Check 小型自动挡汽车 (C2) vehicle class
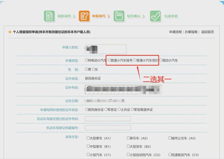 click(128, 155)
